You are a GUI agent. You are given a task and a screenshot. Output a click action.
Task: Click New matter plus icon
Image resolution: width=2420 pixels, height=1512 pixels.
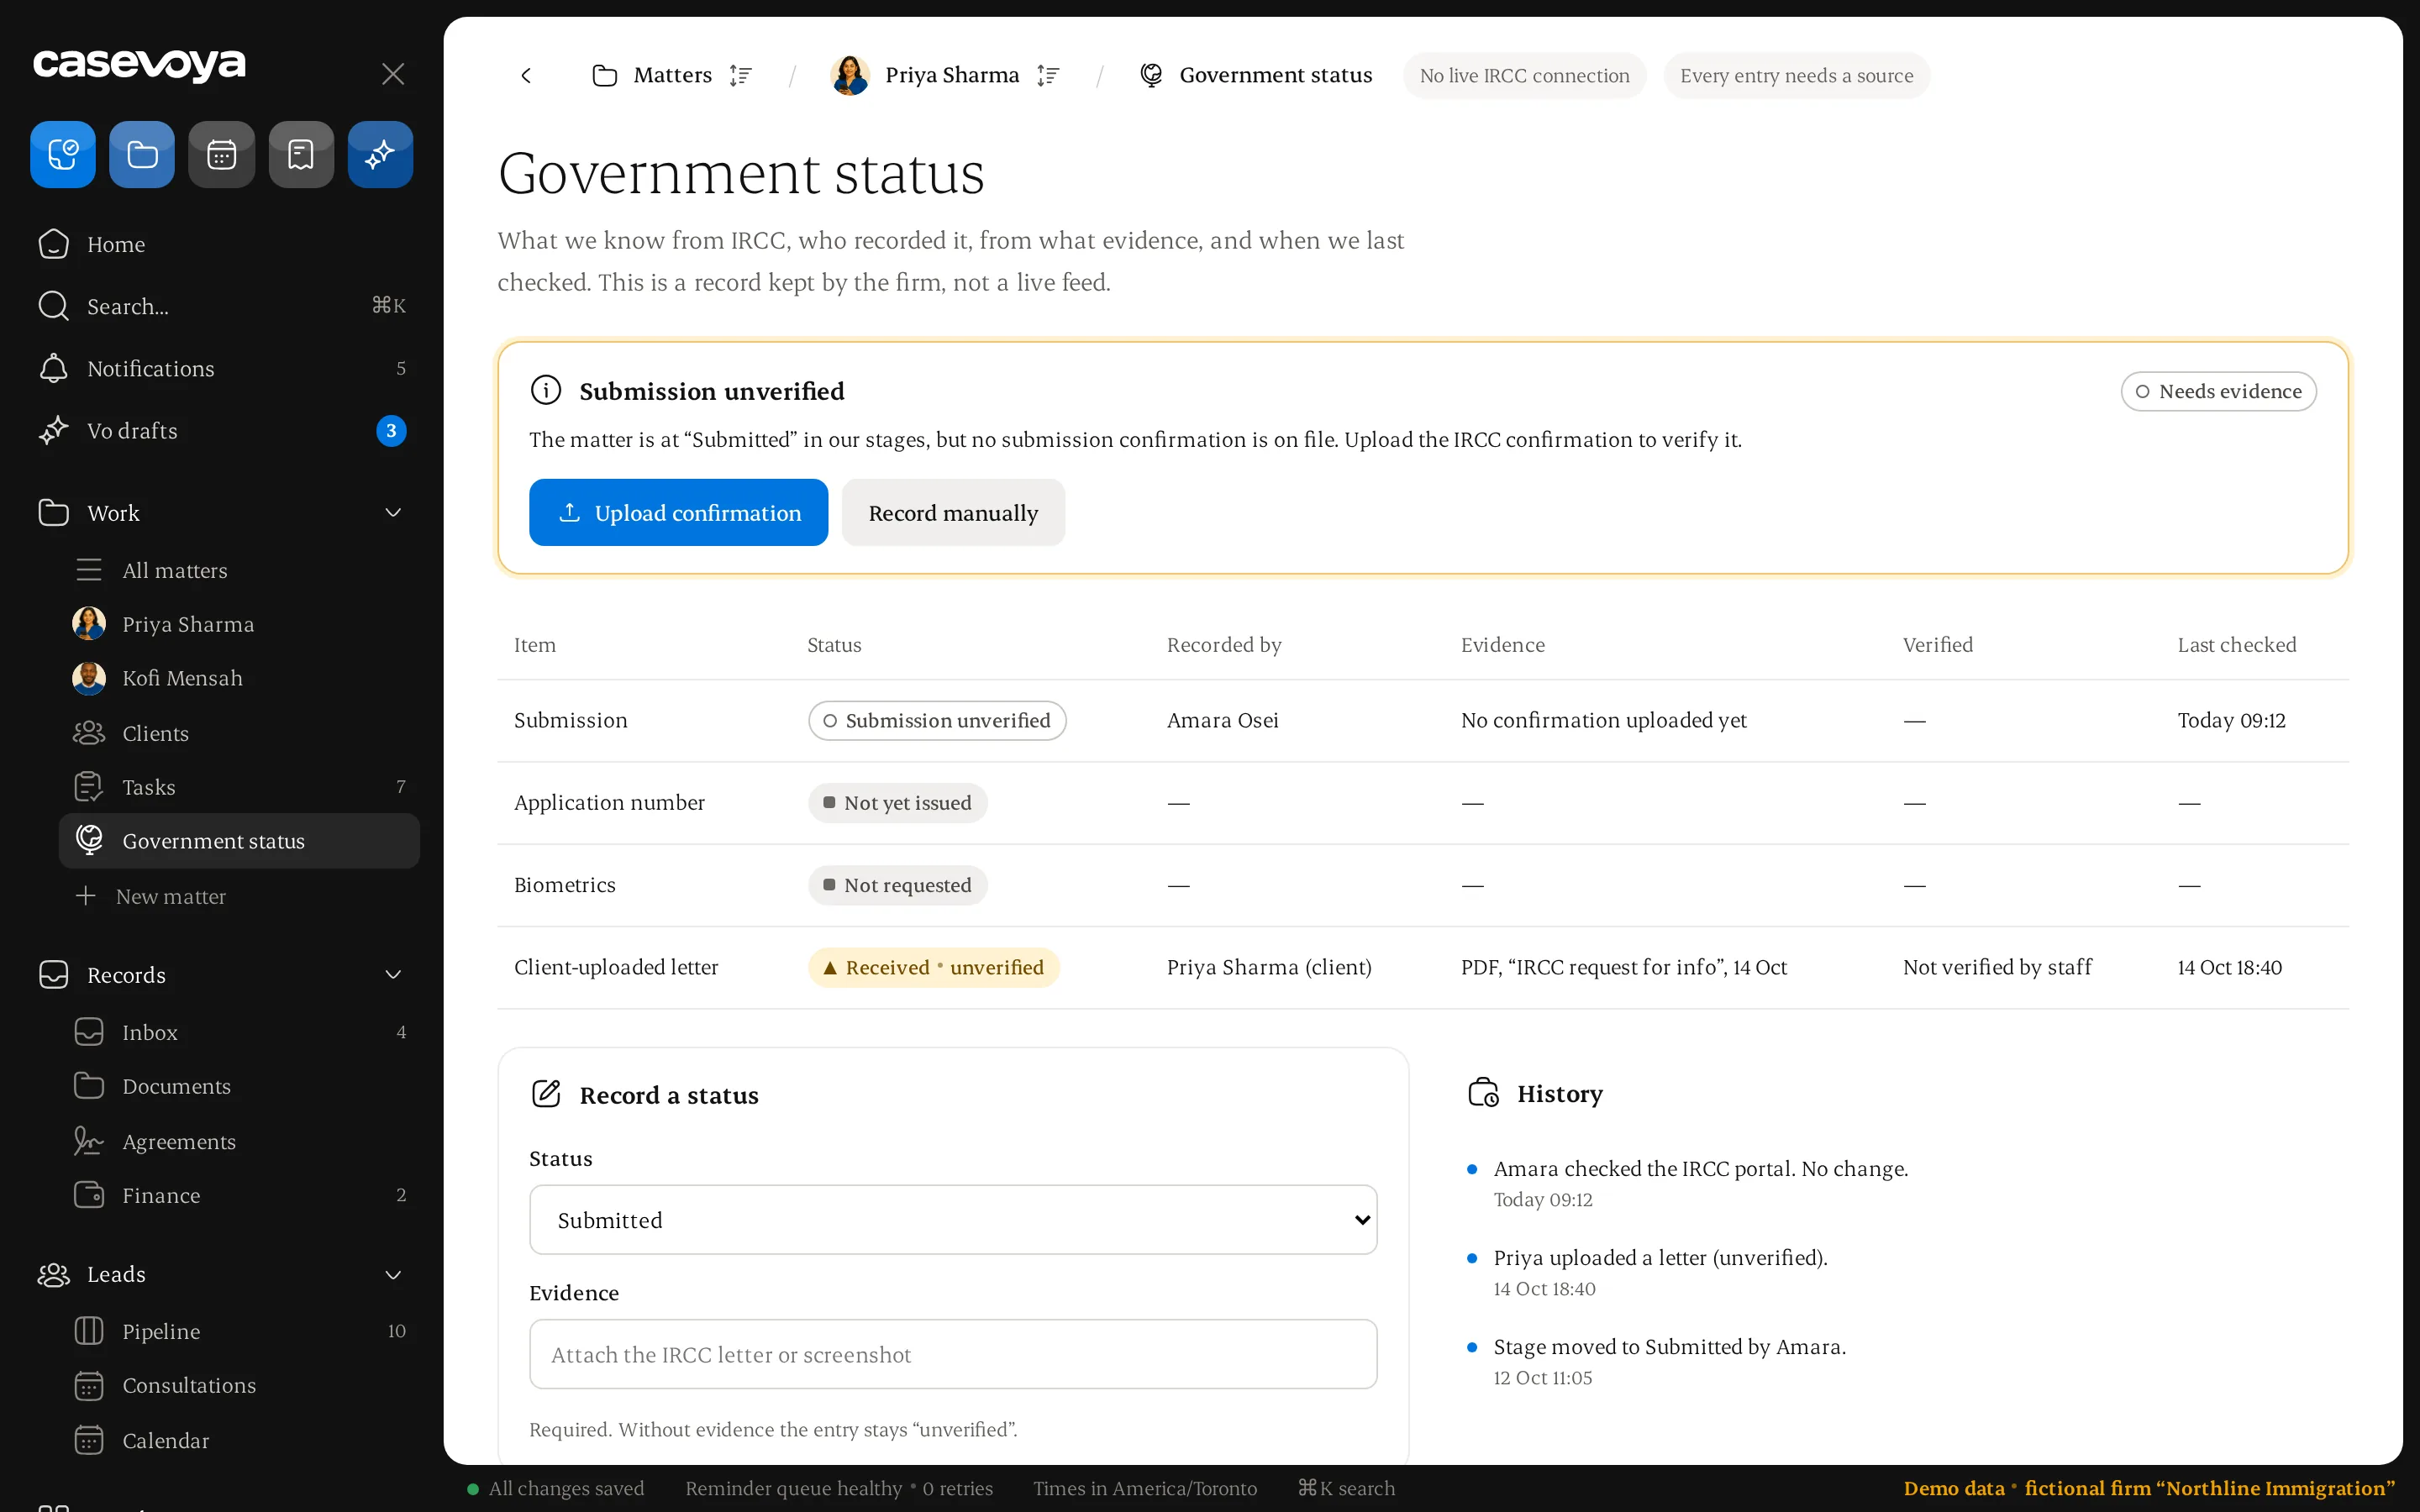click(86, 896)
